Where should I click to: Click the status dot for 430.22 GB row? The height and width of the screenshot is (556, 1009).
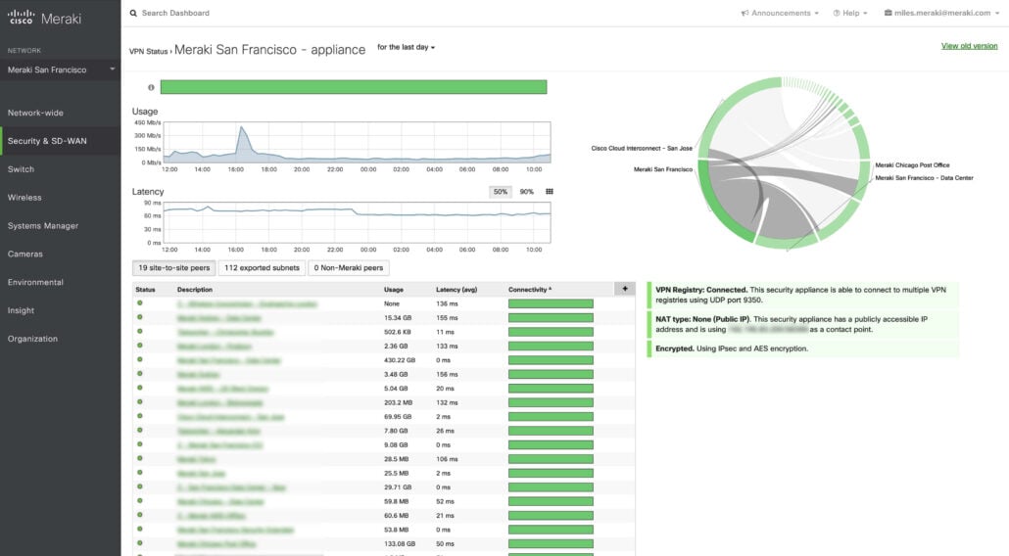140,359
